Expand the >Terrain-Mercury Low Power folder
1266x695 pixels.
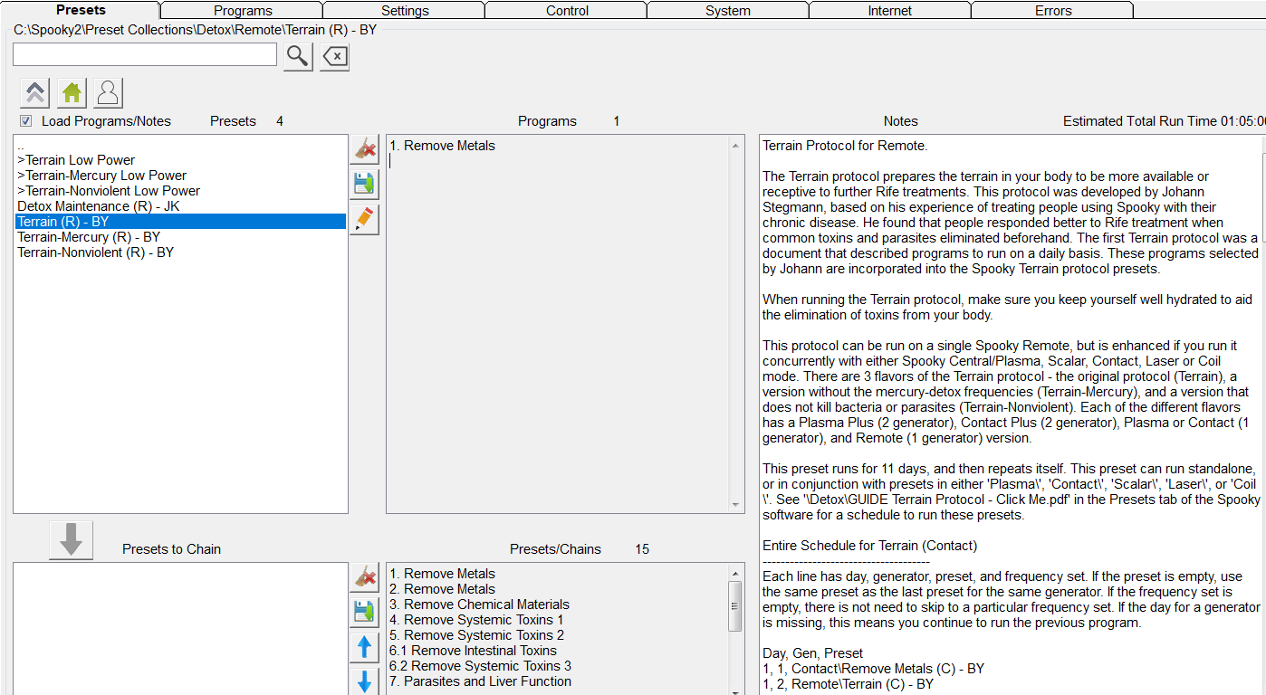101,176
